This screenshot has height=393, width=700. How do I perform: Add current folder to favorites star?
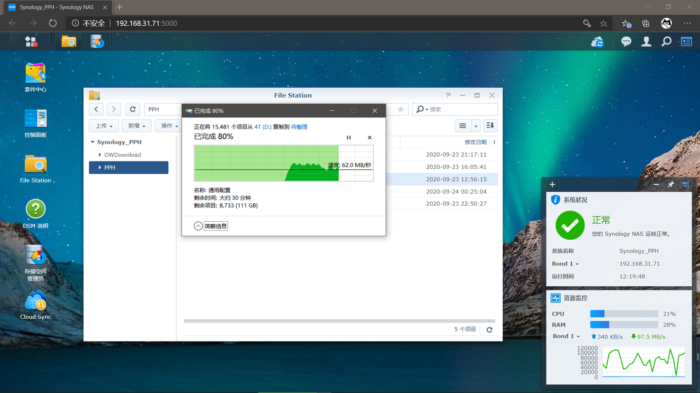click(401, 109)
